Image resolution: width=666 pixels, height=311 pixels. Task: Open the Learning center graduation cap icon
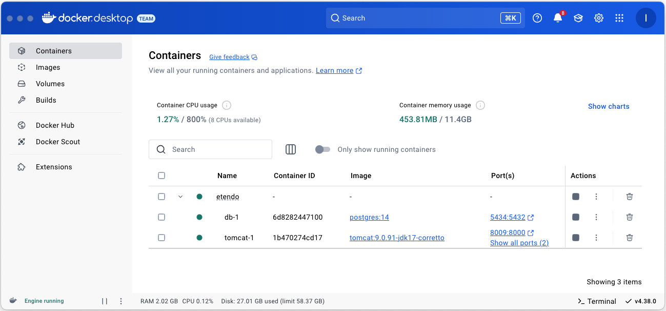tap(578, 18)
